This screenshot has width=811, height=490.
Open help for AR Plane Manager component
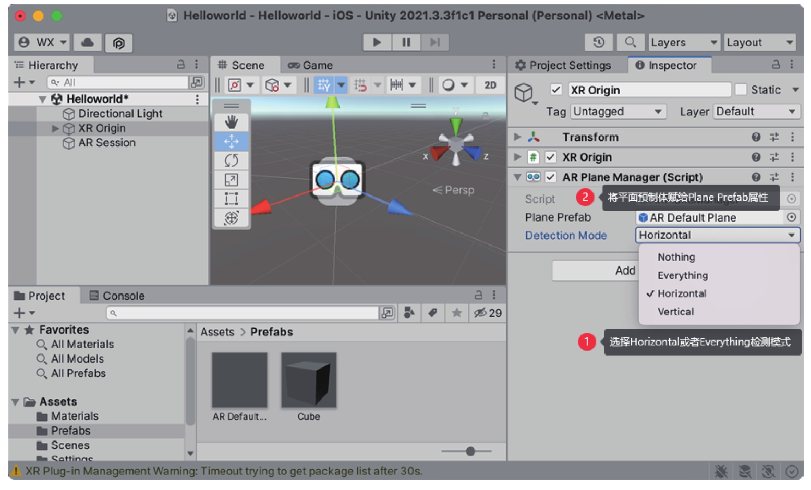(x=756, y=177)
